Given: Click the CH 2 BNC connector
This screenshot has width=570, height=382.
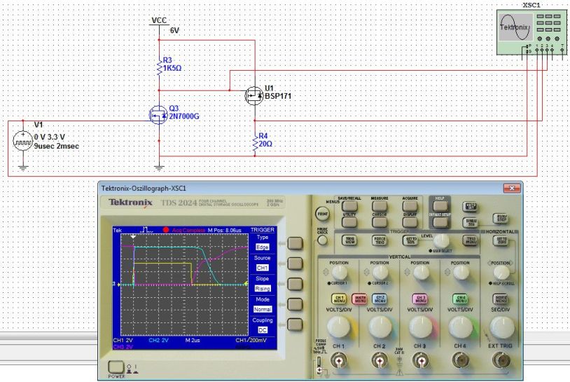Looking at the screenshot, I should [x=380, y=361].
